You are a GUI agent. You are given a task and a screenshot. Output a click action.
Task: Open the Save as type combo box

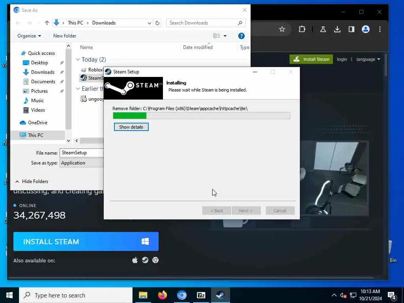82,163
